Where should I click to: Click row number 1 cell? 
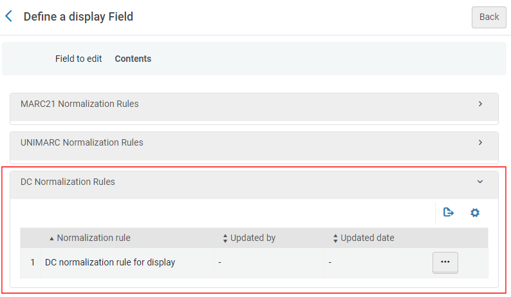(32, 262)
